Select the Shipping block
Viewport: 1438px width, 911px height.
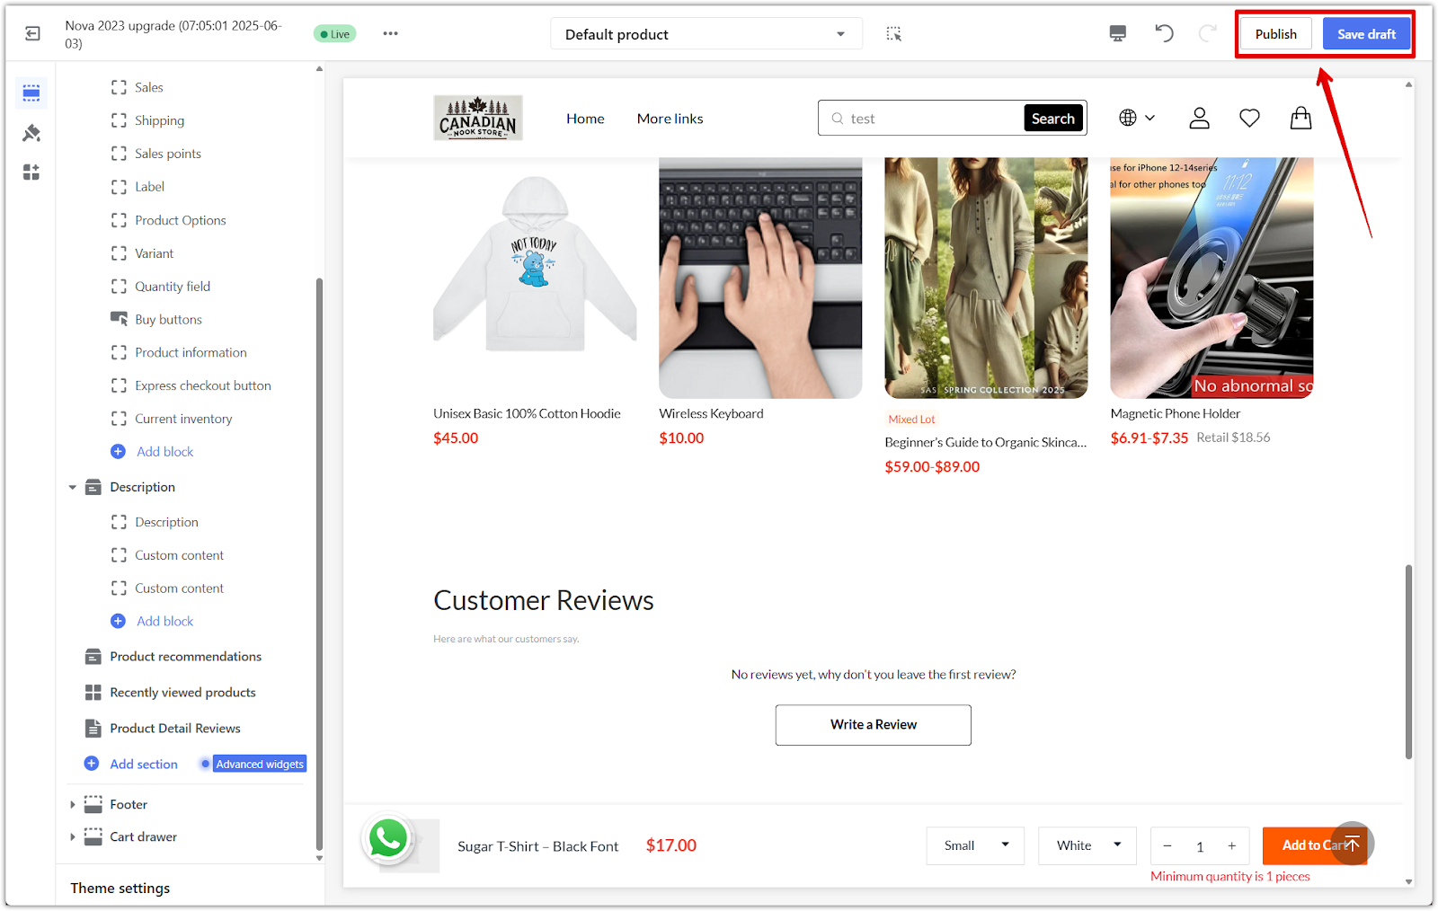click(159, 120)
